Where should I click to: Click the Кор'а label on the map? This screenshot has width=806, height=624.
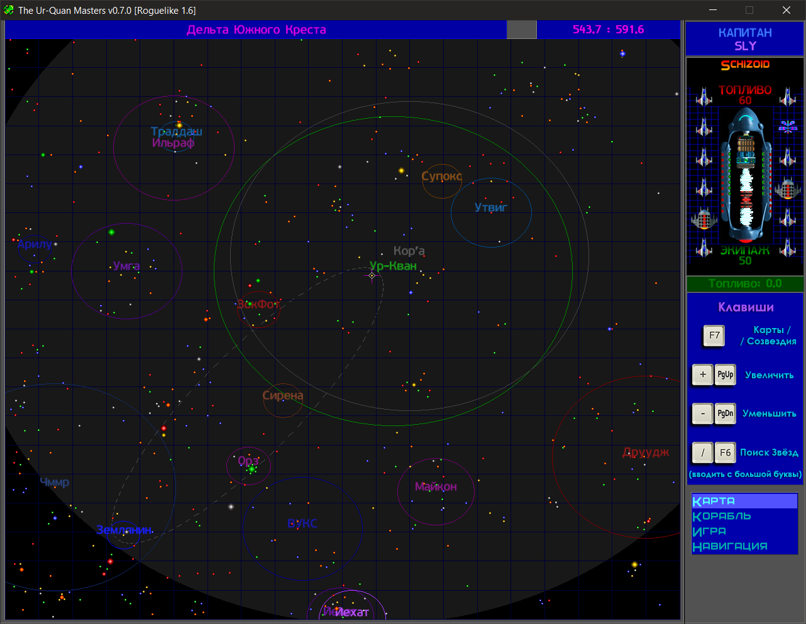pyautogui.click(x=409, y=251)
